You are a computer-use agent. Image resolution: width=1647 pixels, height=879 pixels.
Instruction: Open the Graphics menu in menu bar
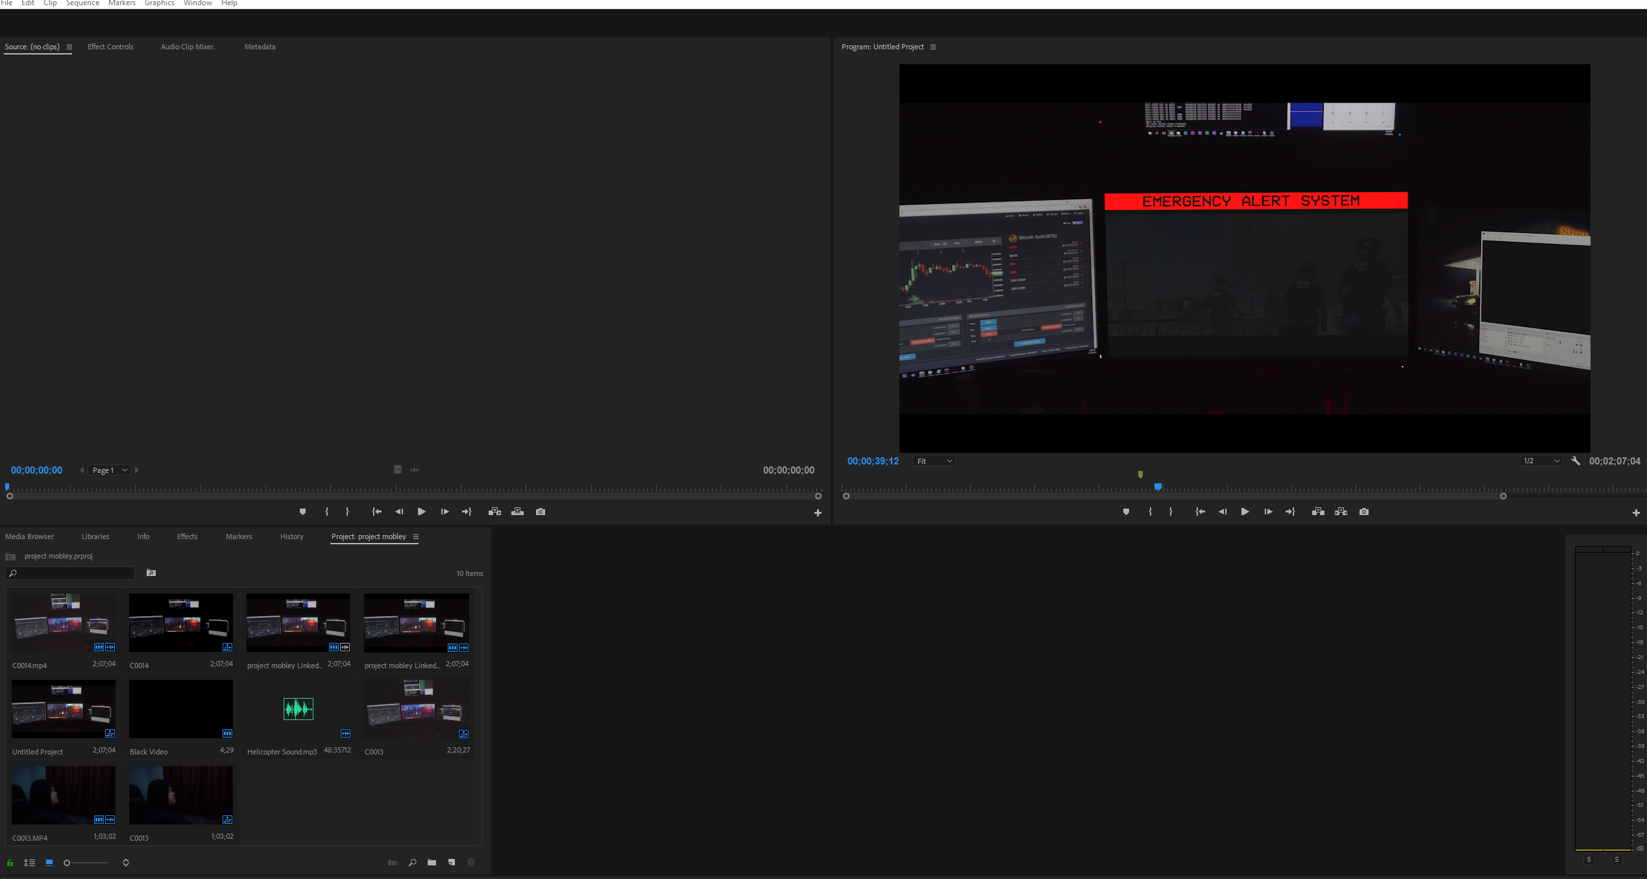tap(159, 3)
